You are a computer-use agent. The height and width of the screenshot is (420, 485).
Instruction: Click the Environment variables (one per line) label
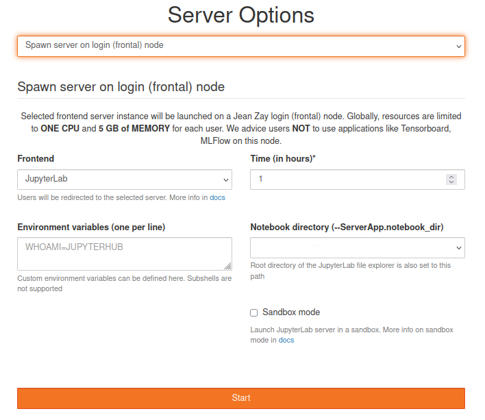(x=91, y=227)
